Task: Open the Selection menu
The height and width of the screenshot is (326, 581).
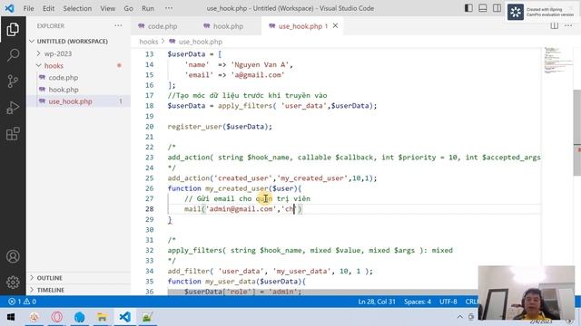Action: click(77, 8)
